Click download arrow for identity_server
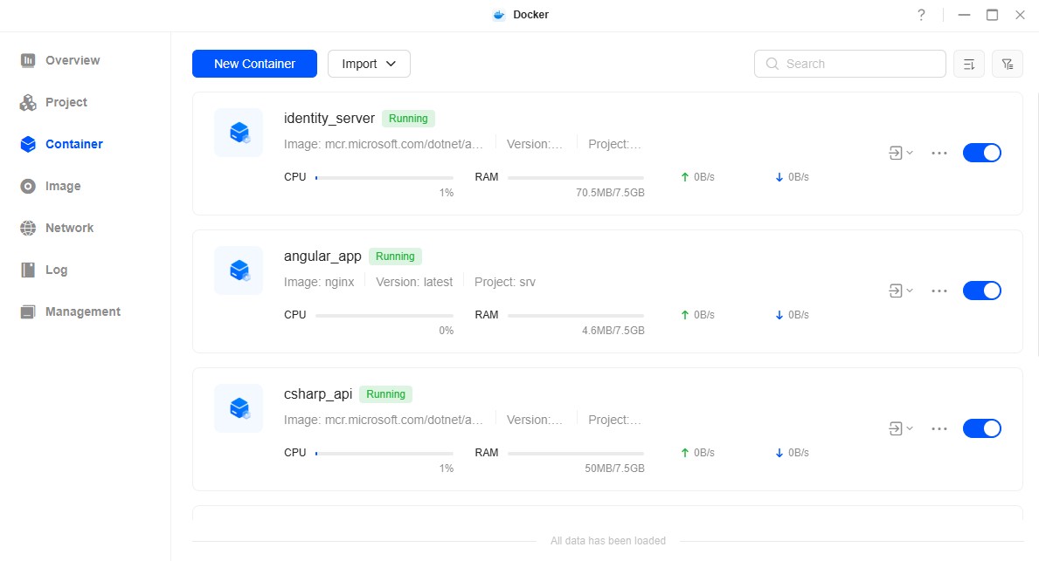 point(779,177)
